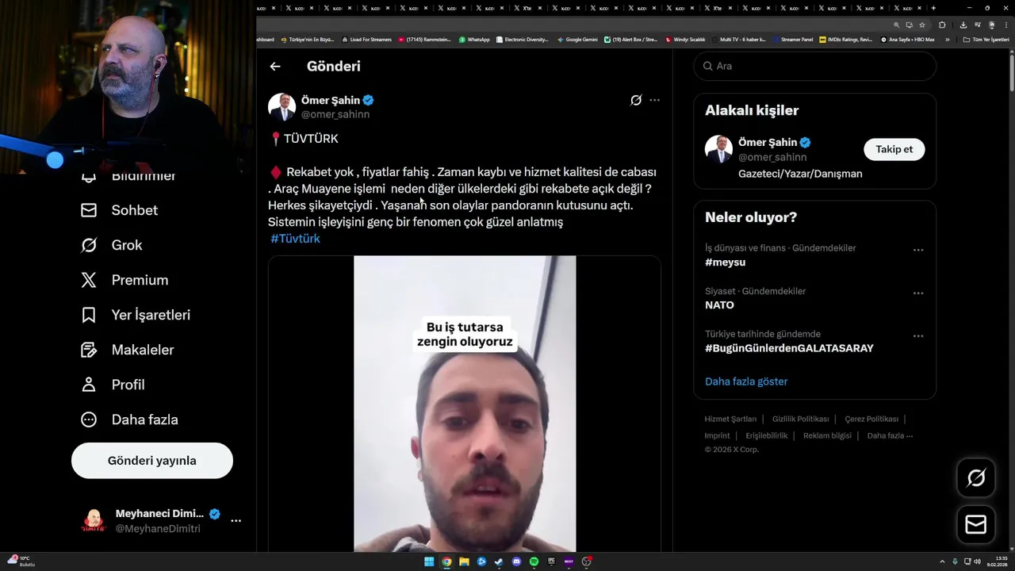Focus the Ara search field

pos(815,66)
